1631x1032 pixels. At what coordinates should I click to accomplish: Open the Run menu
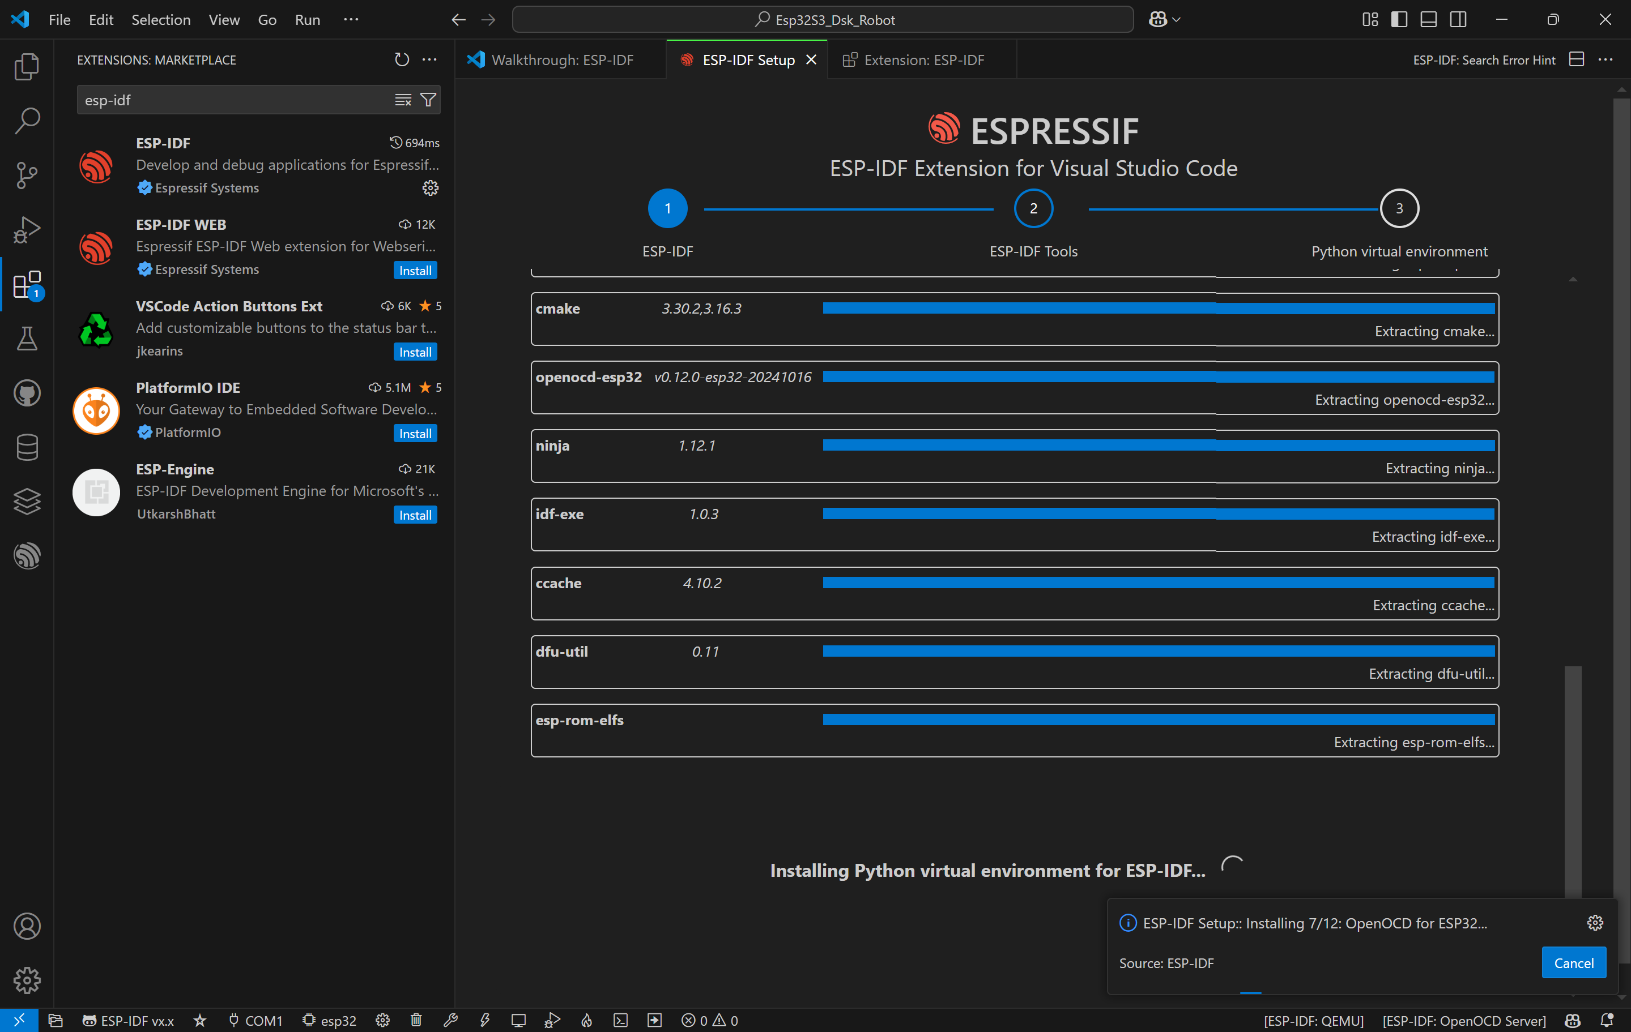click(x=307, y=20)
